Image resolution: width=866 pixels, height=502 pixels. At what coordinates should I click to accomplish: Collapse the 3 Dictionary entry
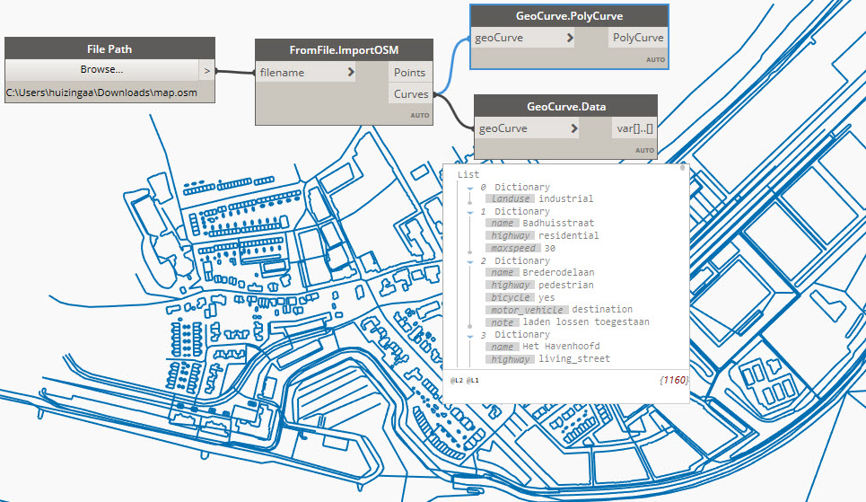pyautogui.click(x=470, y=336)
